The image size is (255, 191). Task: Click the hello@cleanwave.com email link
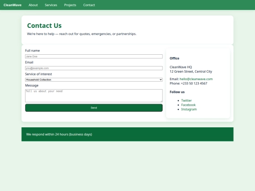[x=196, y=79]
